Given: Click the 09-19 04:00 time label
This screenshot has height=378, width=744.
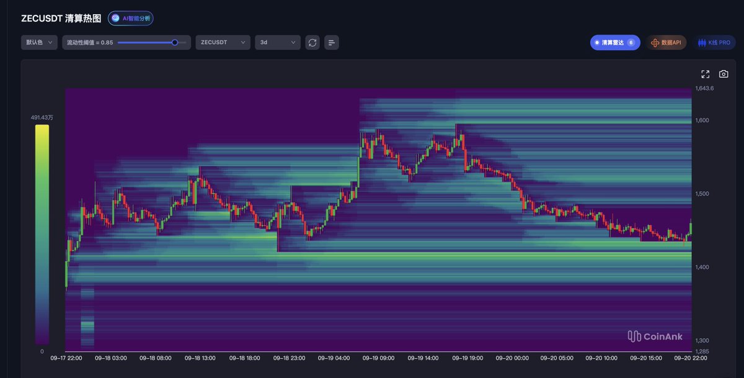Looking at the screenshot, I should coord(334,358).
